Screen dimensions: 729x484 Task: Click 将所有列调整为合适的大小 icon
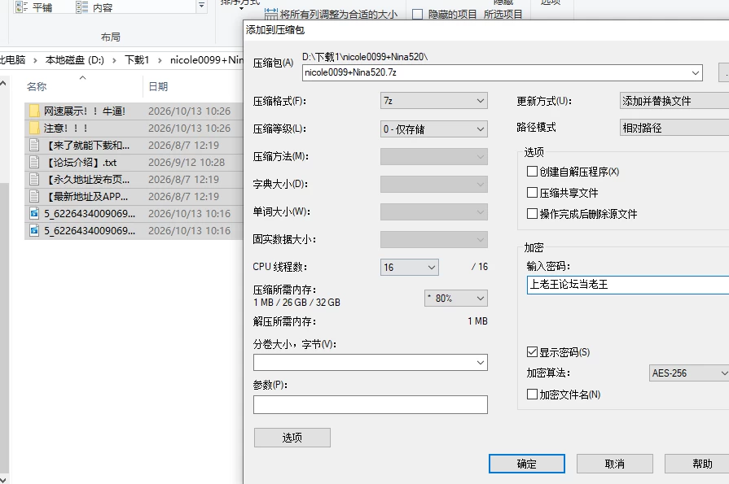(270, 14)
